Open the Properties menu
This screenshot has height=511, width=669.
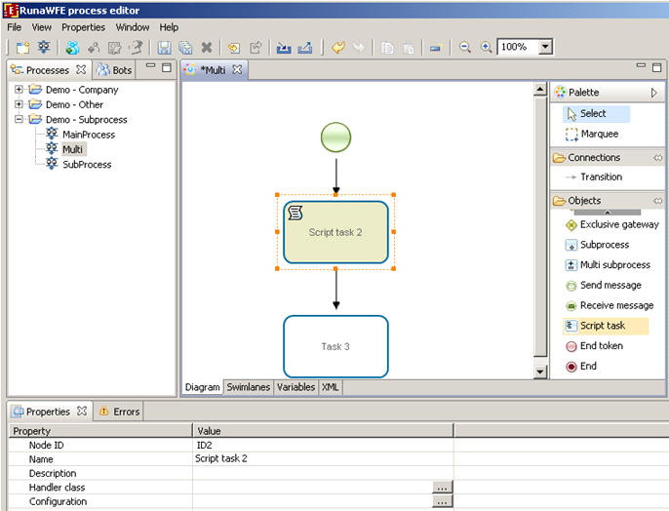(83, 27)
